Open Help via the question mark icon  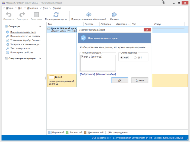[x=114, y=15]
